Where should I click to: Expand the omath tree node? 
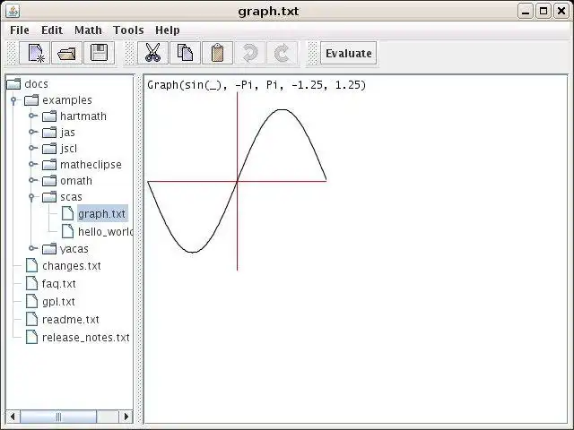point(32,180)
